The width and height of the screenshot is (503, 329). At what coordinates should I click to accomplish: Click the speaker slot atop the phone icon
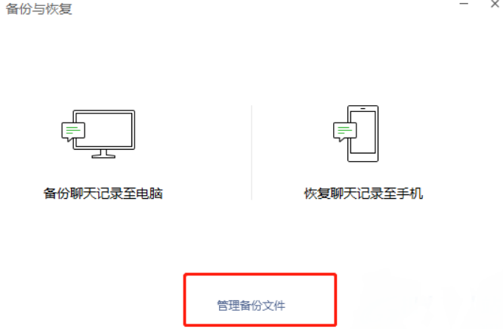tap(363, 109)
